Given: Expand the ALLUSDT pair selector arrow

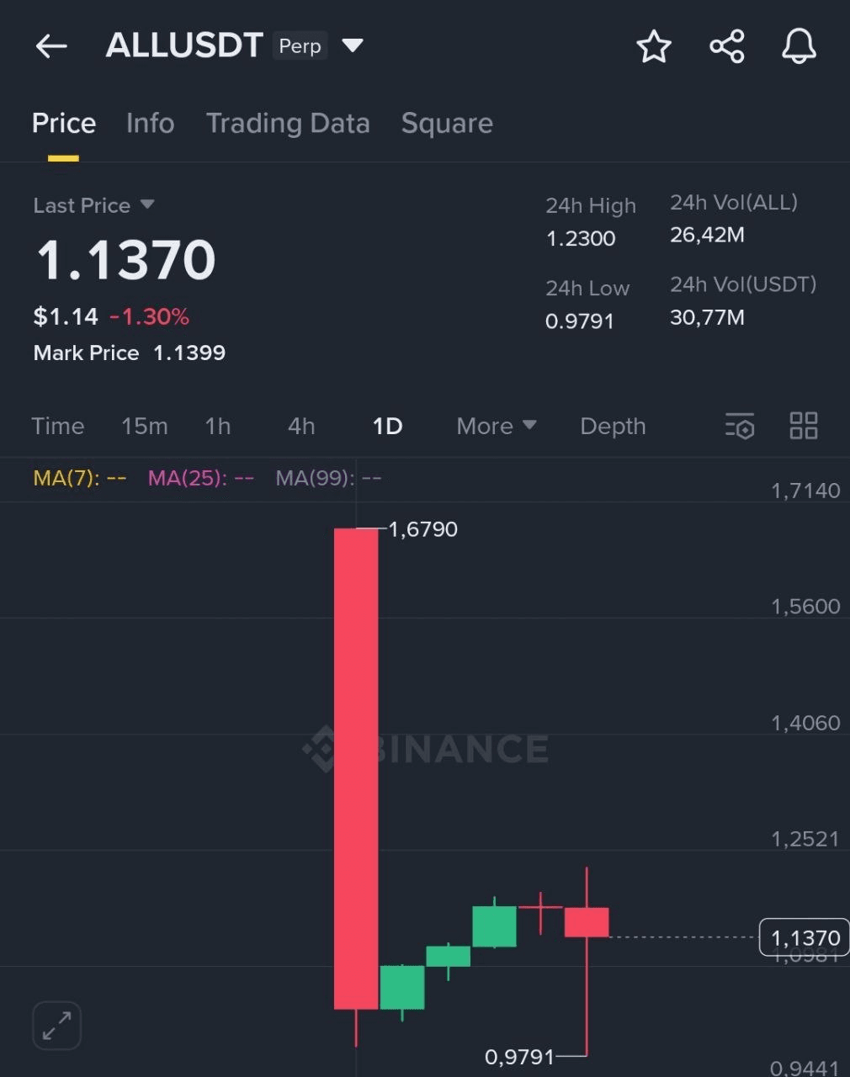Looking at the screenshot, I should coord(353,45).
